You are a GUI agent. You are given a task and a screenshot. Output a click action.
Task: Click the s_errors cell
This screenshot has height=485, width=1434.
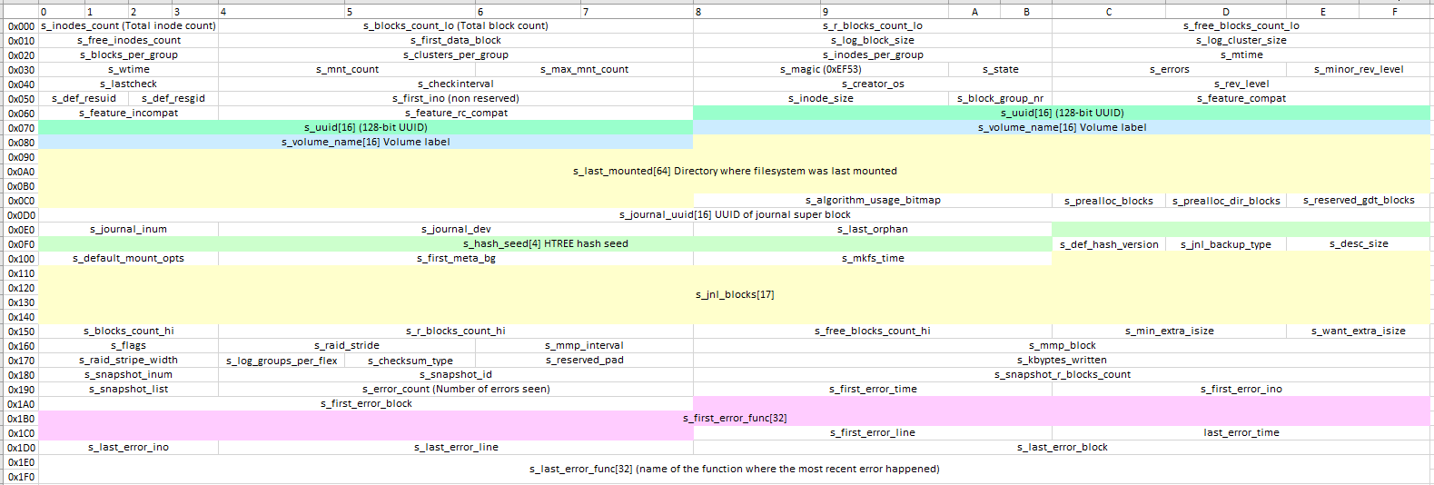click(1169, 69)
